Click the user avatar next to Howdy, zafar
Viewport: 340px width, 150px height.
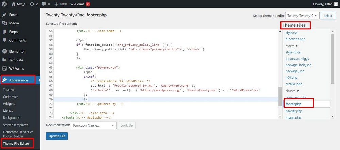[x=336, y=4]
